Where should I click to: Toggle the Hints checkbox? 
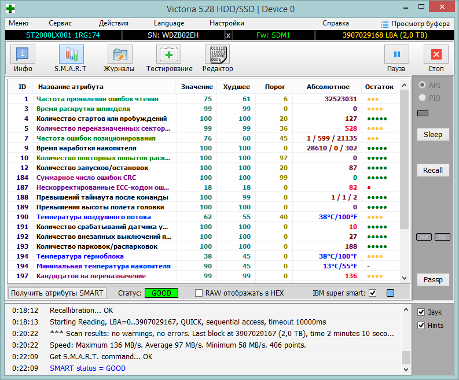point(421,325)
